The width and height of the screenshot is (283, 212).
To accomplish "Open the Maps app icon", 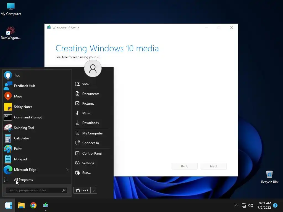I will pyautogui.click(x=8, y=96).
